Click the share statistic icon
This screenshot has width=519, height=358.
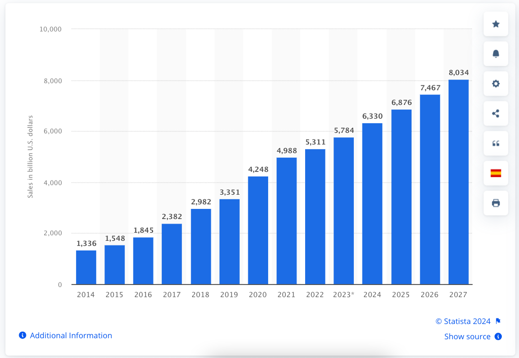click(496, 114)
